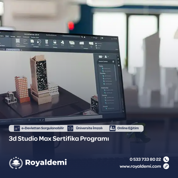
Task: Open the Output ribbon tab
Action: [19, 37]
